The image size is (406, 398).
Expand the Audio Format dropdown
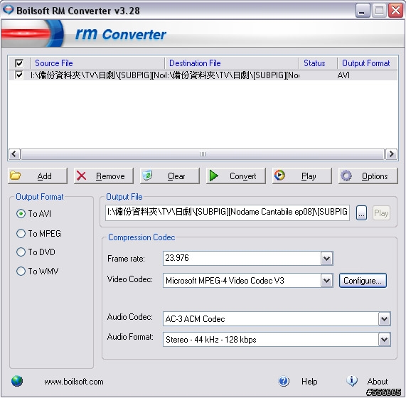(x=384, y=340)
